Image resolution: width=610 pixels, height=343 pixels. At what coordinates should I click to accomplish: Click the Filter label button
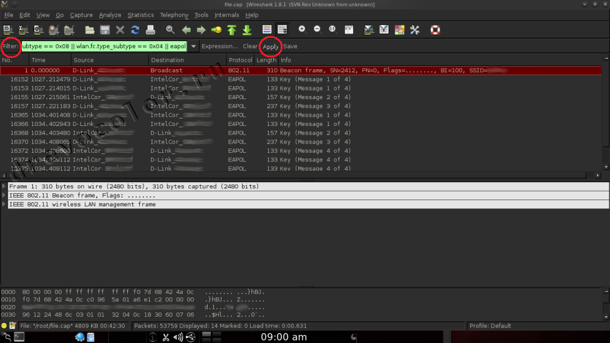pyautogui.click(x=11, y=46)
